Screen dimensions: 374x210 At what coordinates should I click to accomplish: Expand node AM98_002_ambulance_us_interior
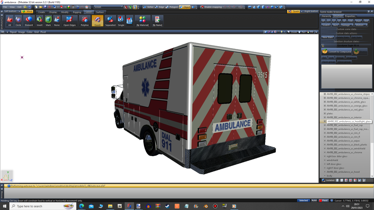[x=325, y=117]
